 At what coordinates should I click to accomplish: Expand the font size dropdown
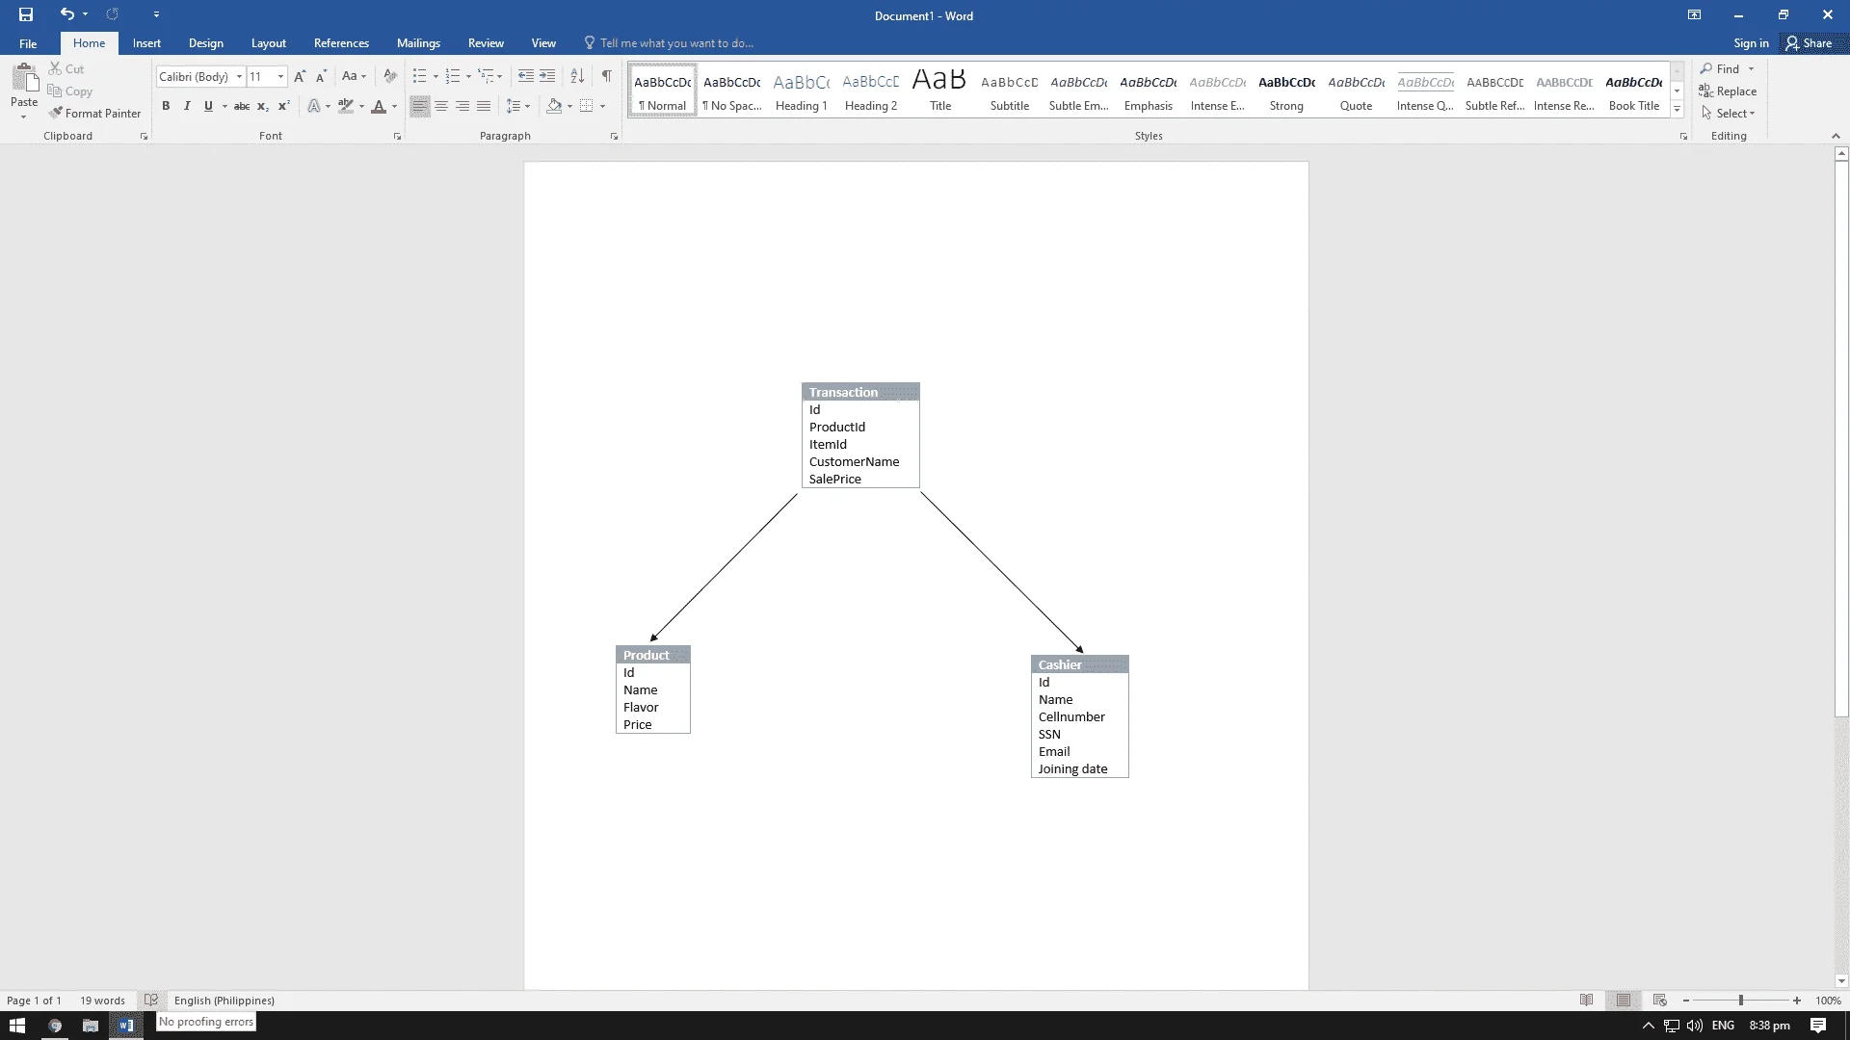click(280, 76)
